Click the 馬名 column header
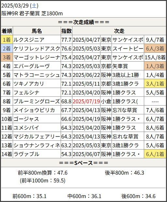The height and width of the screenshot is (202, 167). [37, 31]
